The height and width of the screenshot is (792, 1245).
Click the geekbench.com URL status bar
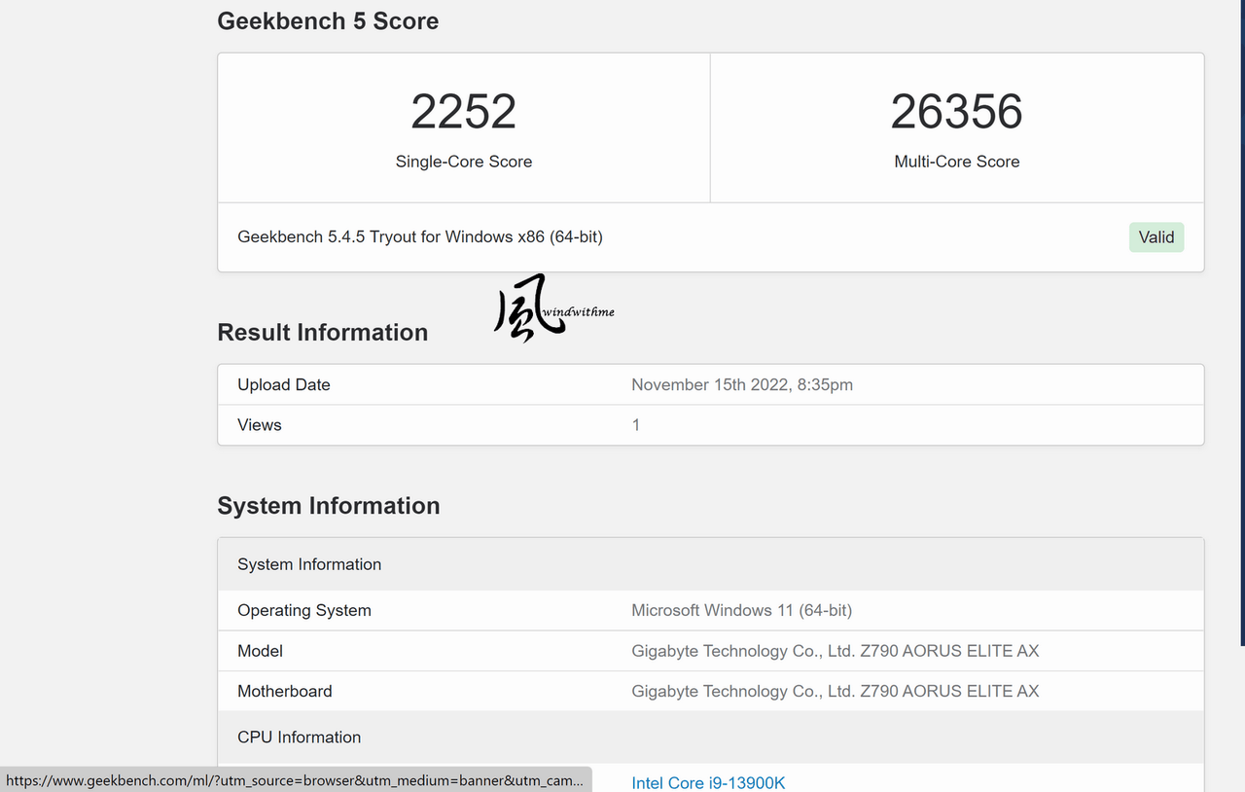pos(296,780)
